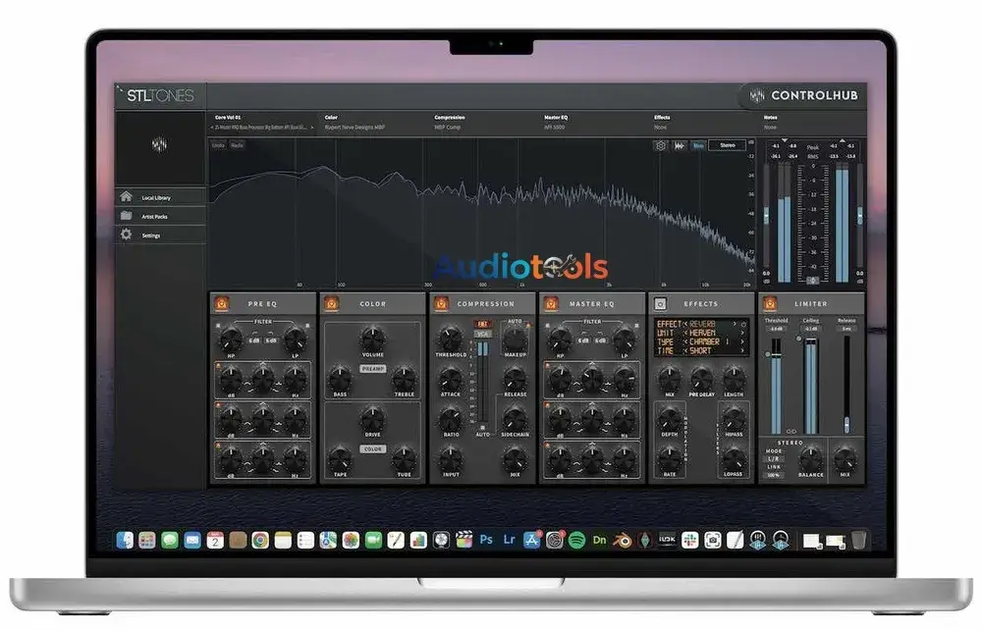Click the Color module icon in its header
The height and width of the screenshot is (630, 982).
[x=330, y=304]
